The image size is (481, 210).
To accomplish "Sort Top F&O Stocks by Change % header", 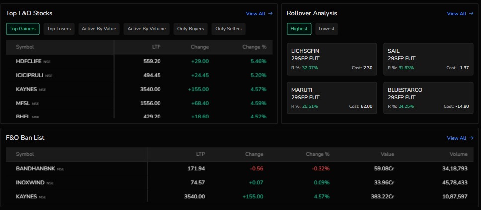I will (254, 47).
